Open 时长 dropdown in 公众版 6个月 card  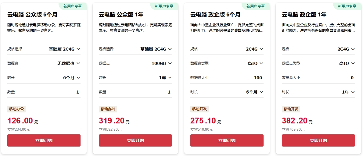(71, 78)
